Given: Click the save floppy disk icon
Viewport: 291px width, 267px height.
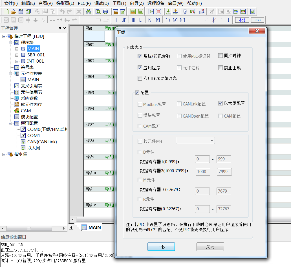Looking at the screenshot, I should tap(21, 12).
